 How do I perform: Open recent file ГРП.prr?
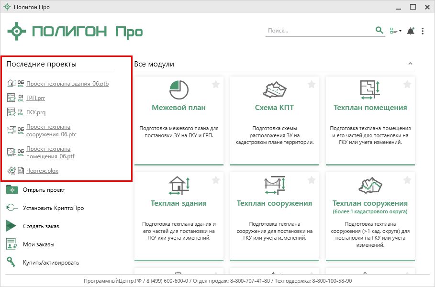click(36, 98)
